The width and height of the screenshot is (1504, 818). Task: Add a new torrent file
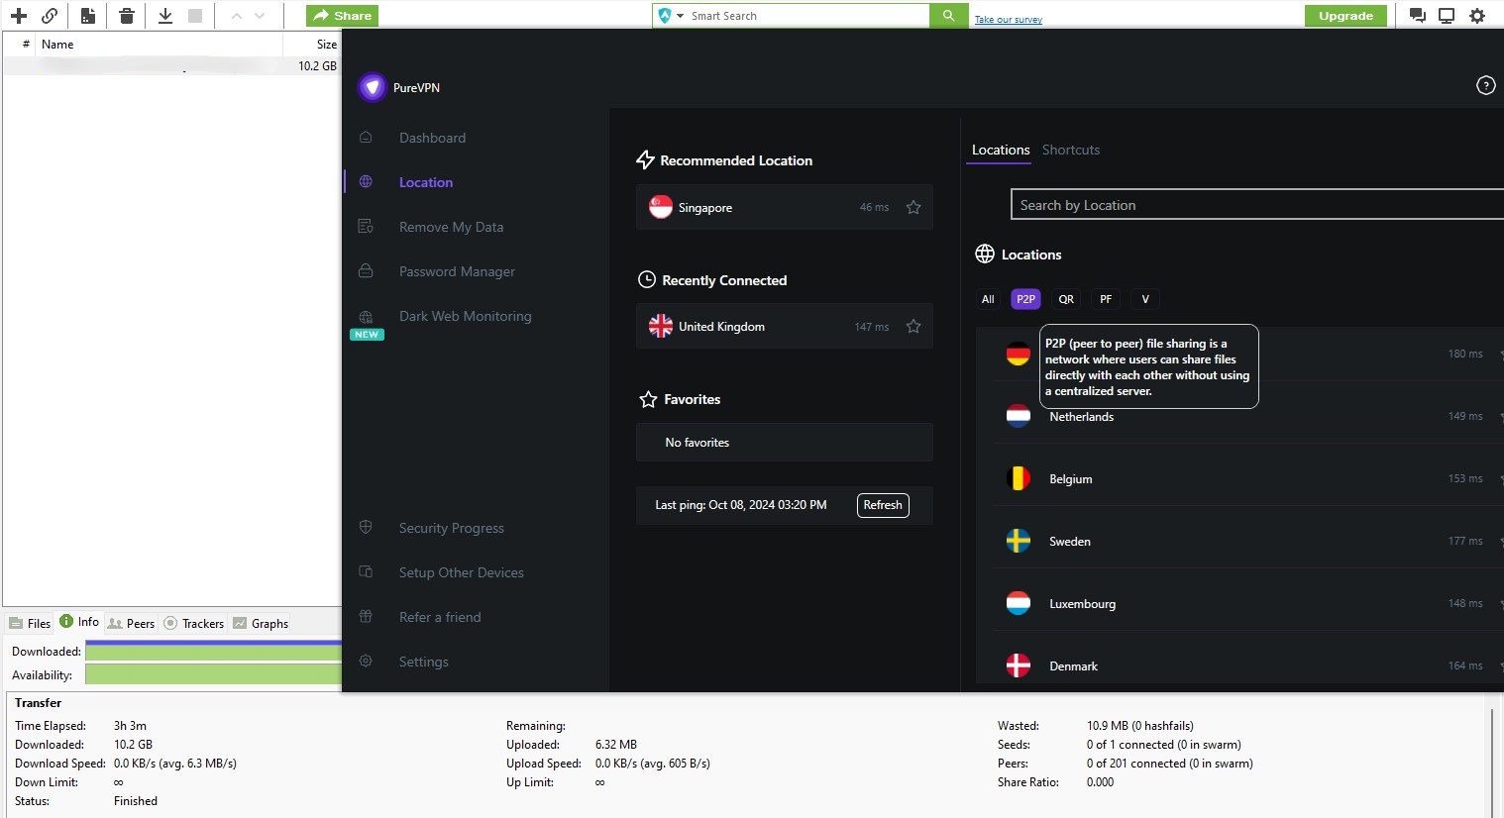click(18, 16)
